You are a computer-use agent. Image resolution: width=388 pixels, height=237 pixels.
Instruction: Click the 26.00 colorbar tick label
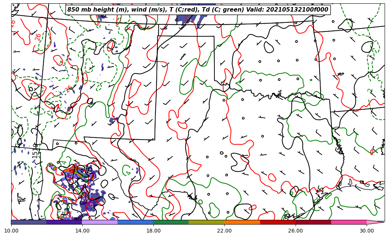click(296, 231)
